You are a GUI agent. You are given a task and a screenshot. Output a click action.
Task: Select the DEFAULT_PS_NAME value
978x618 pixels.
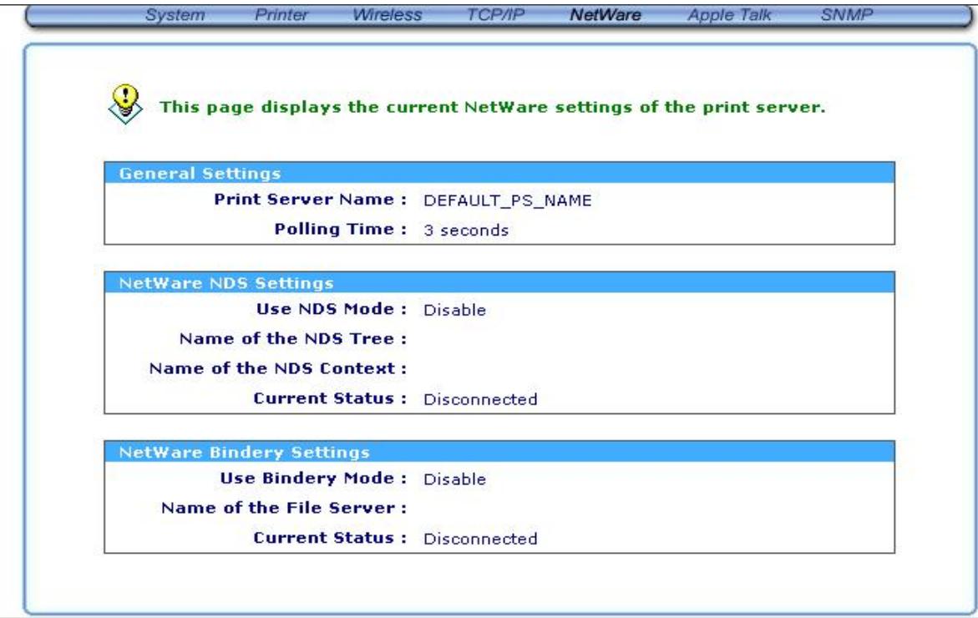point(507,200)
